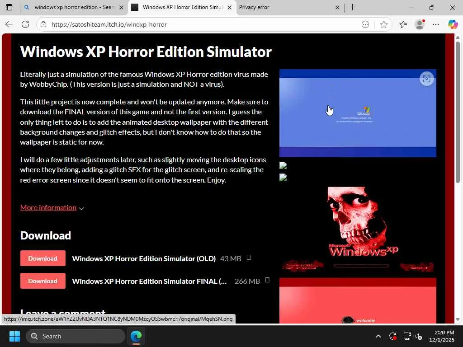Image resolution: width=463 pixels, height=347 pixels.
Task: Open the red welcome screen screenshot
Action: tap(358, 300)
